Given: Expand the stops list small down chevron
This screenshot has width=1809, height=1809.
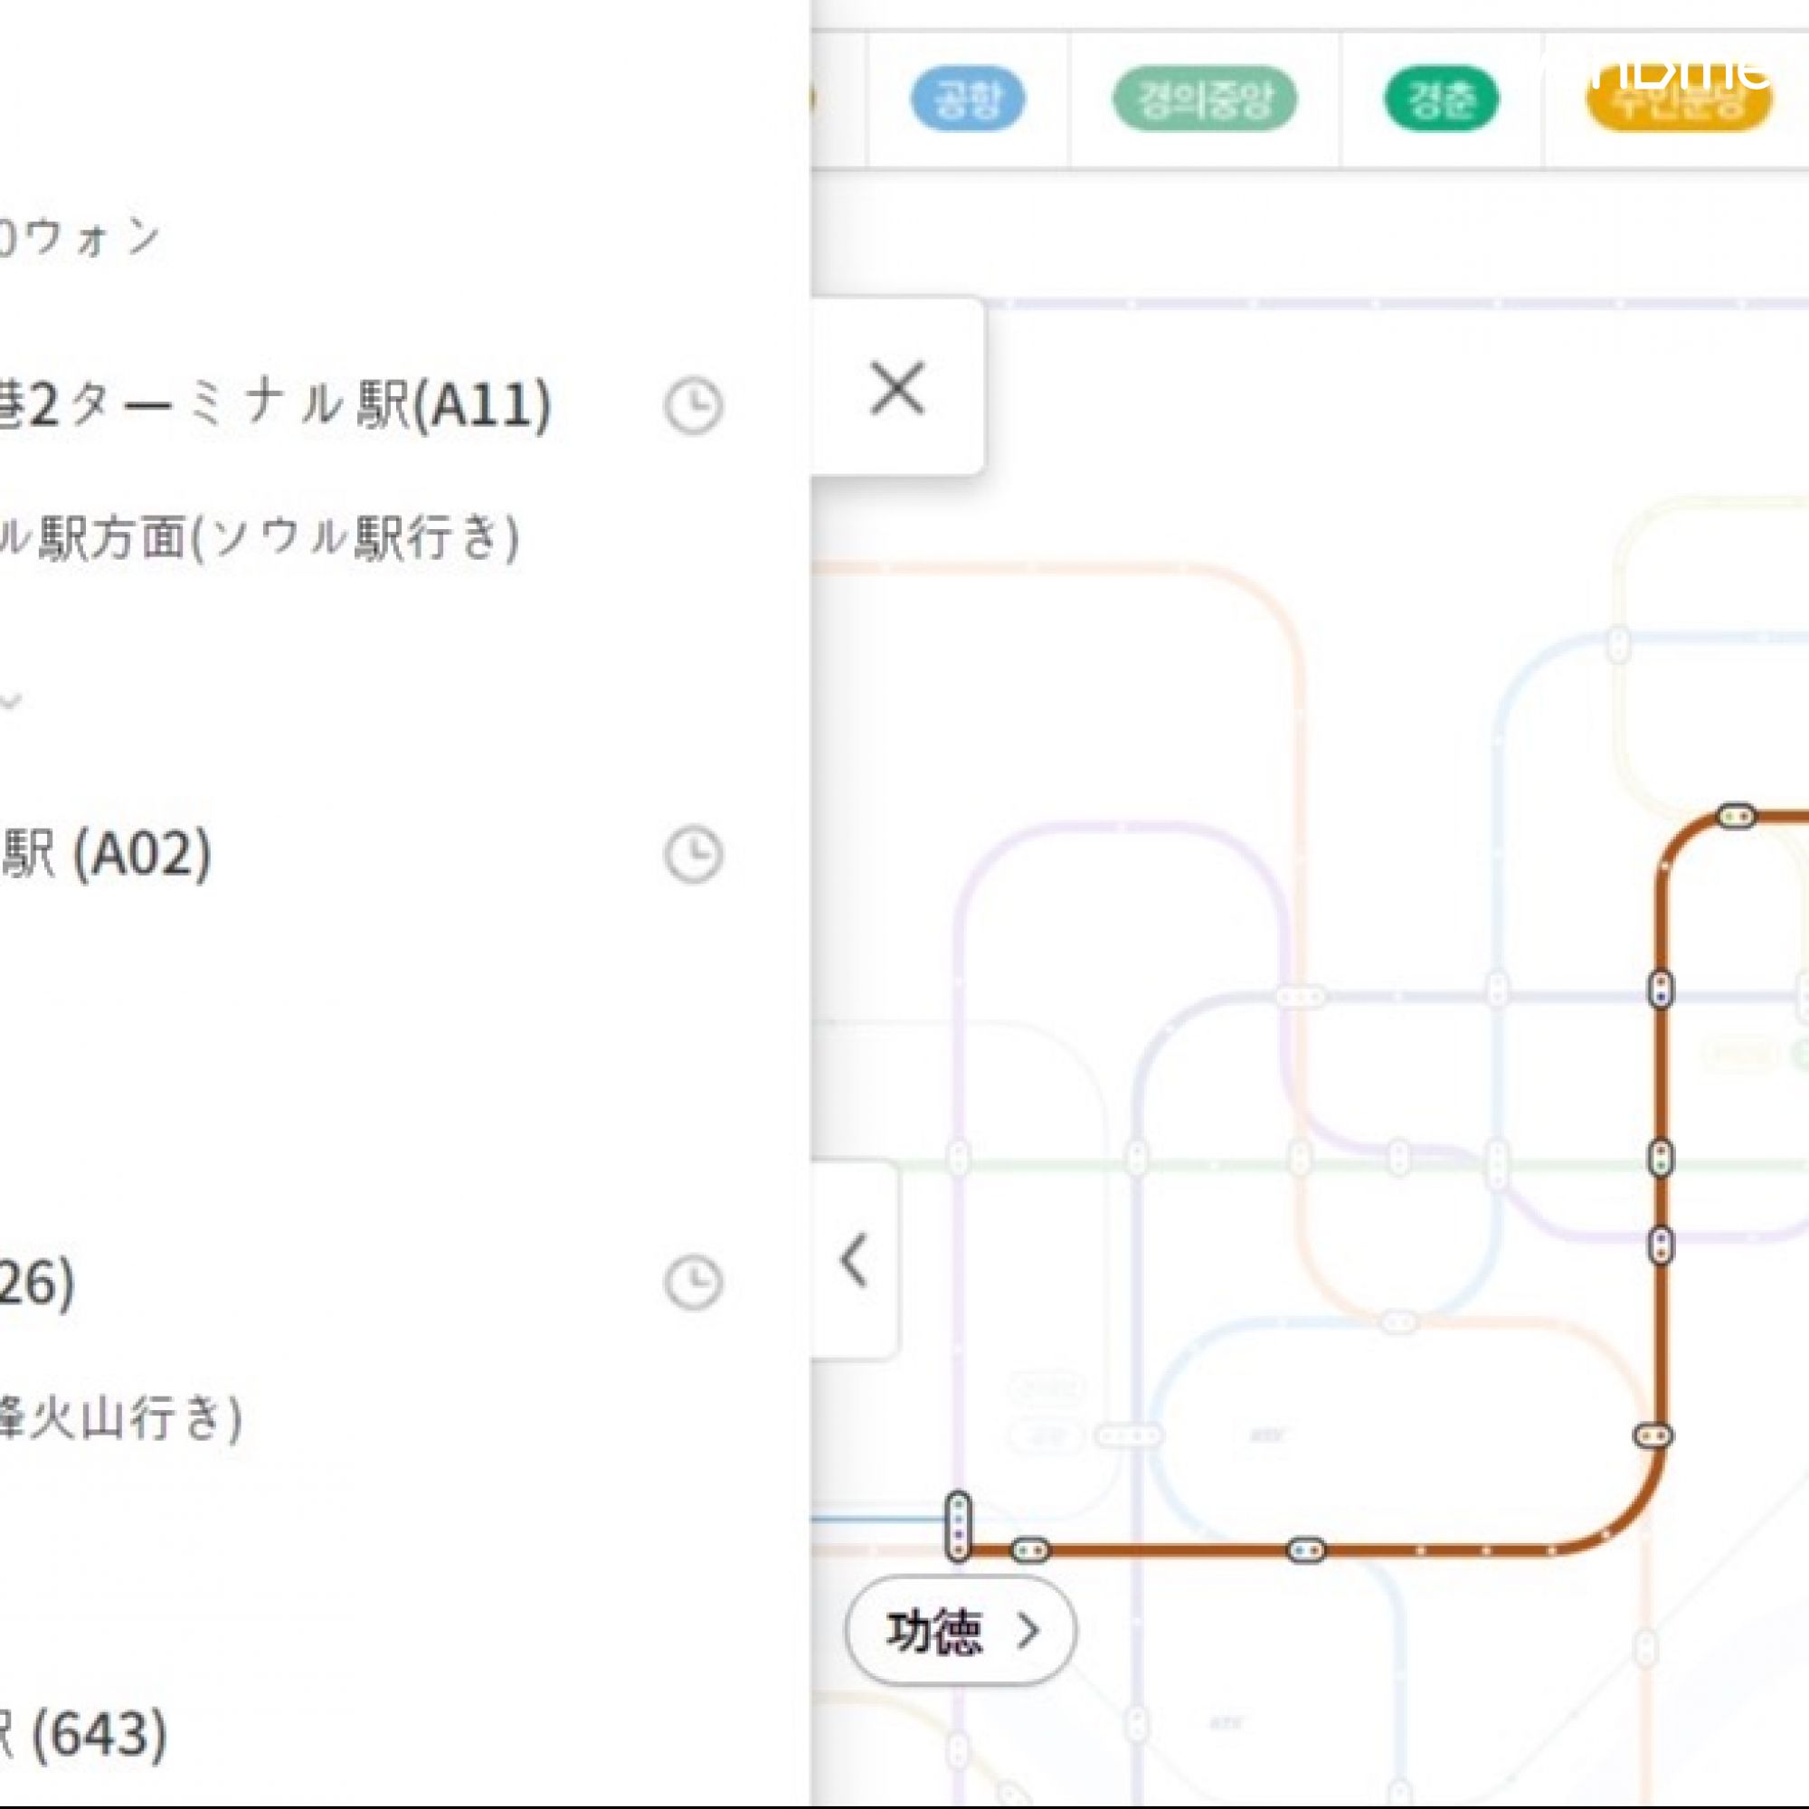Looking at the screenshot, I should (x=11, y=700).
